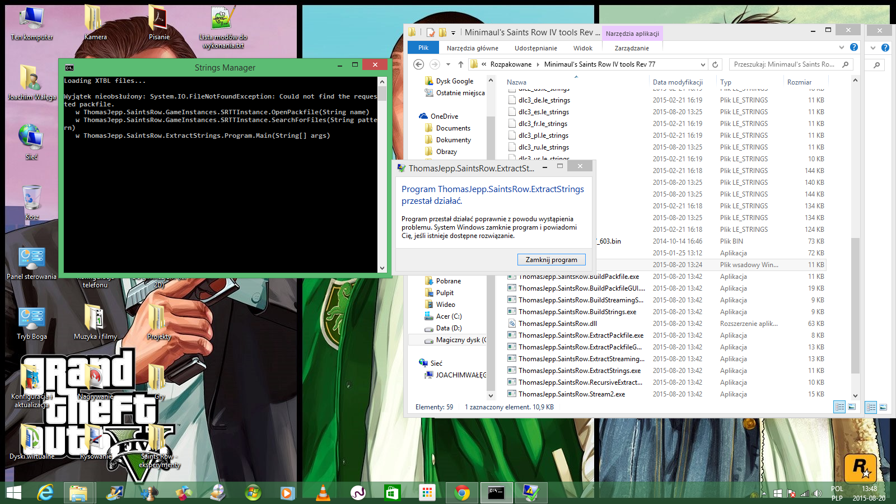896x504 pixels.
Task: Open Tryb Boga desktop icon
Action: pyautogui.click(x=31, y=324)
